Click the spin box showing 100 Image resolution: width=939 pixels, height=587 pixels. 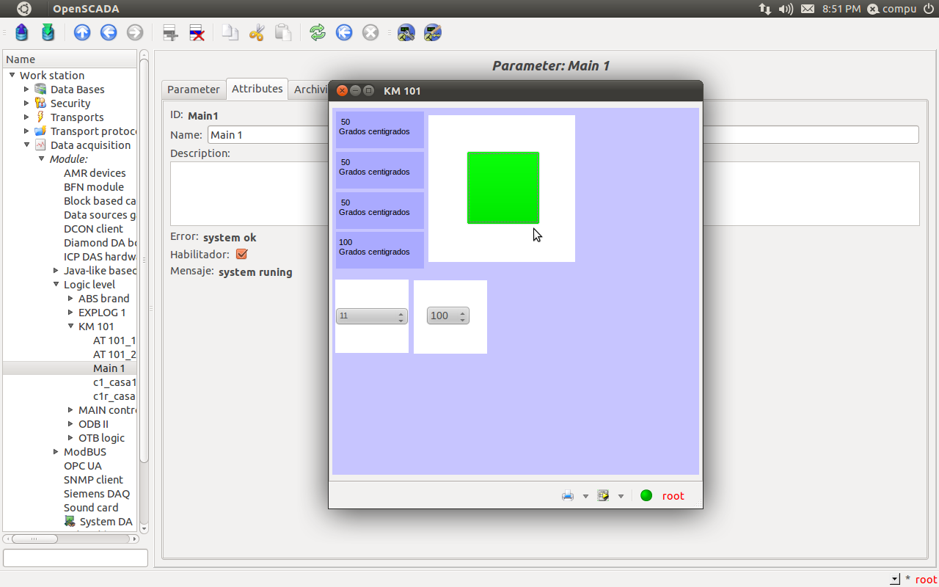coord(447,316)
